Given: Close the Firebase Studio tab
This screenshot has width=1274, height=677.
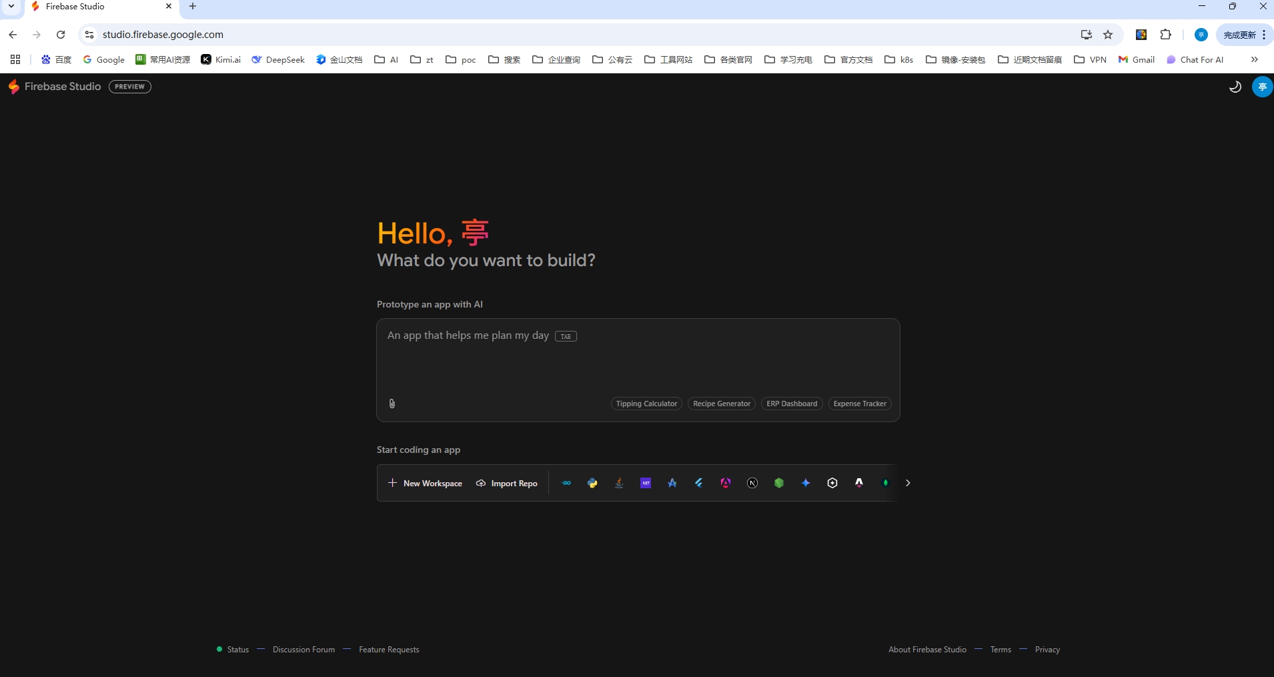Looking at the screenshot, I should click(x=169, y=7).
